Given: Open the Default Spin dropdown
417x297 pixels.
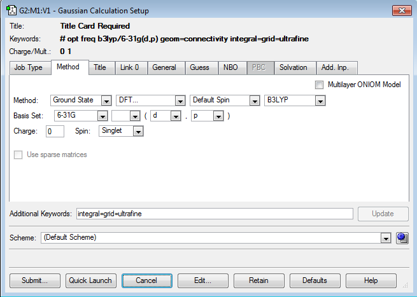Looking at the screenshot, I should (225, 100).
